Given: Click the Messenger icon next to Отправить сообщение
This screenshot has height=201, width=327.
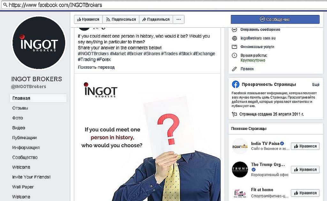Looking at the screenshot, I should (234, 30).
